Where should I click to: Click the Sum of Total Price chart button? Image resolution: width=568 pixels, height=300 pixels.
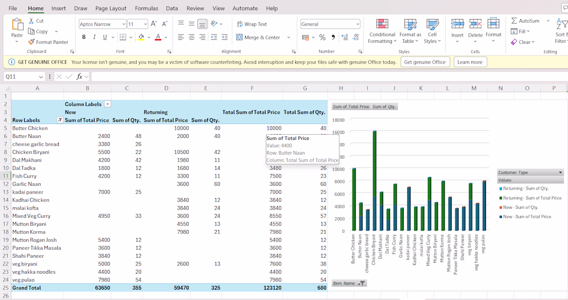[351, 106]
